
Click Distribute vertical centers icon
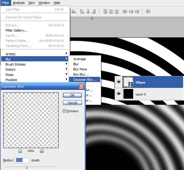point(111,11)
